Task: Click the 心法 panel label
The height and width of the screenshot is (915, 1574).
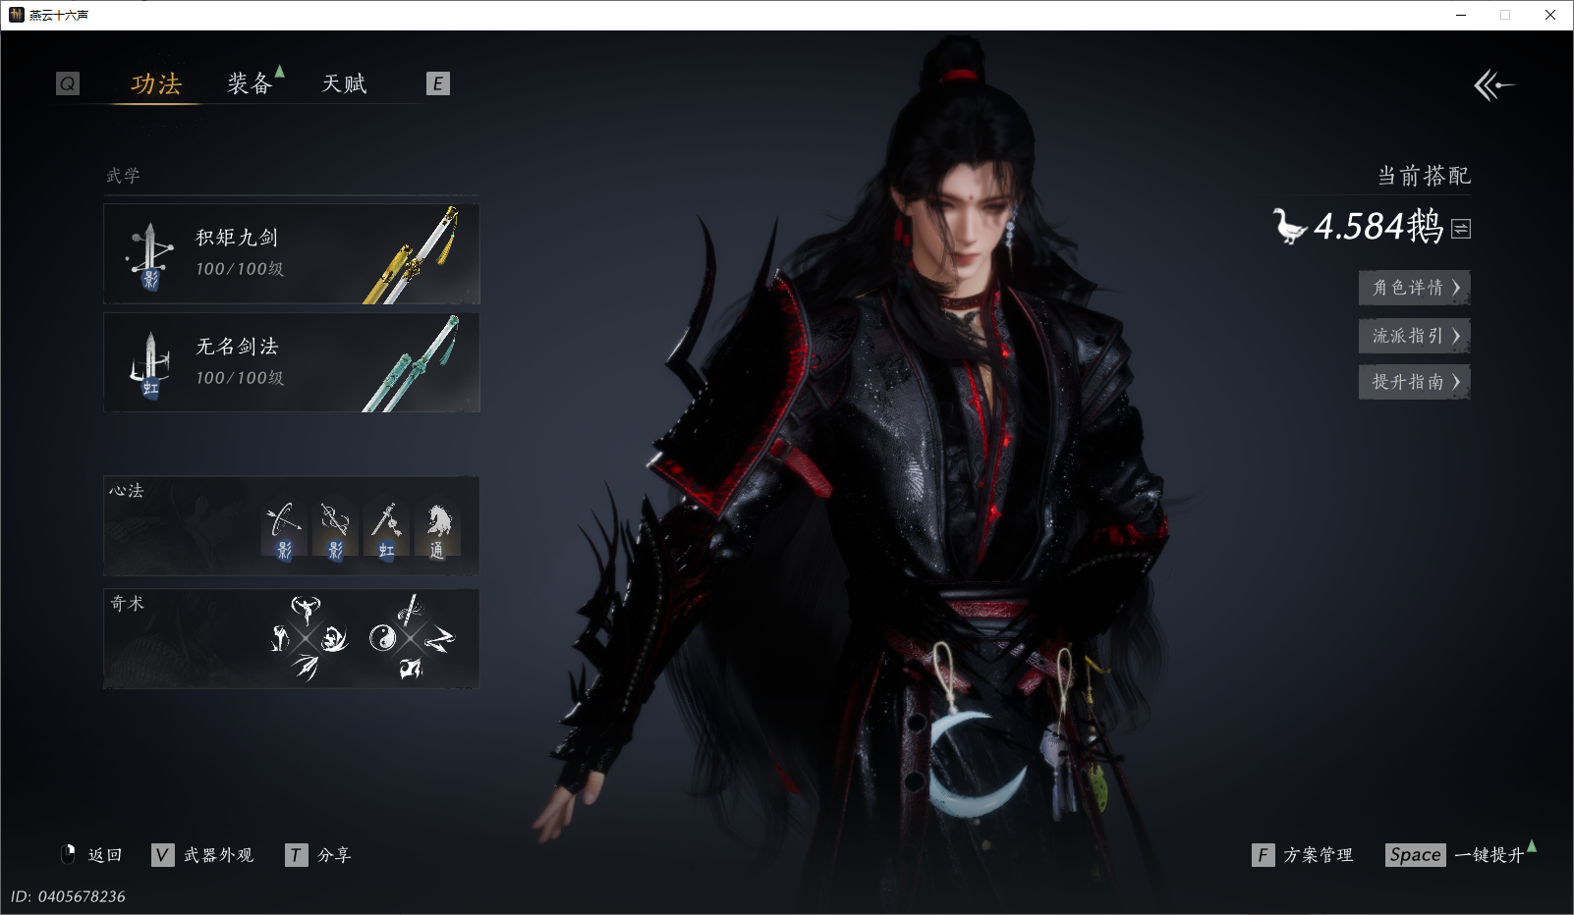Action: point(126,491)
